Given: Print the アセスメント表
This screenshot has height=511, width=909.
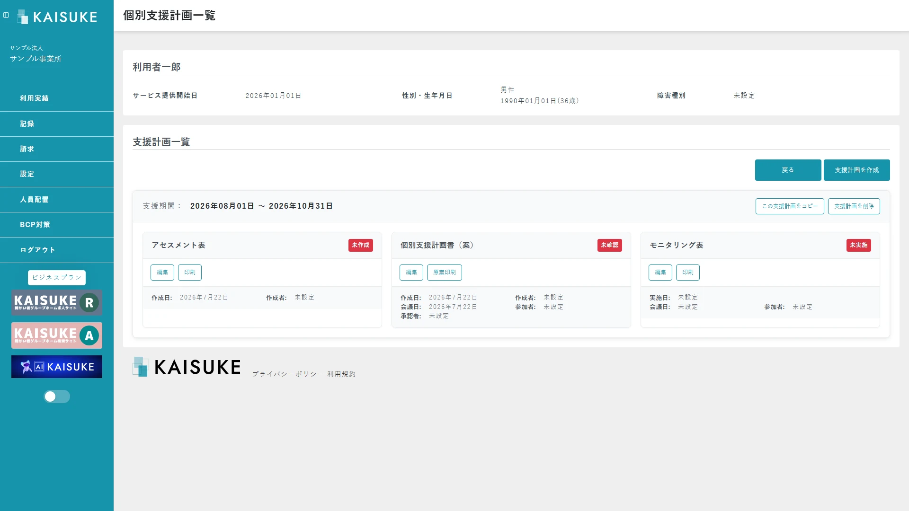Looking at the screenshot, I should pyautogui.click(x=190, y=273).
